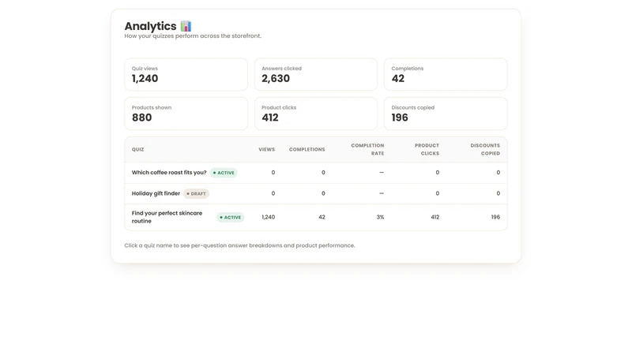This screenshot has height=355, width=632.
Task: Click the 'How your quizzes perform' subtitle
Action: (193, 36)
